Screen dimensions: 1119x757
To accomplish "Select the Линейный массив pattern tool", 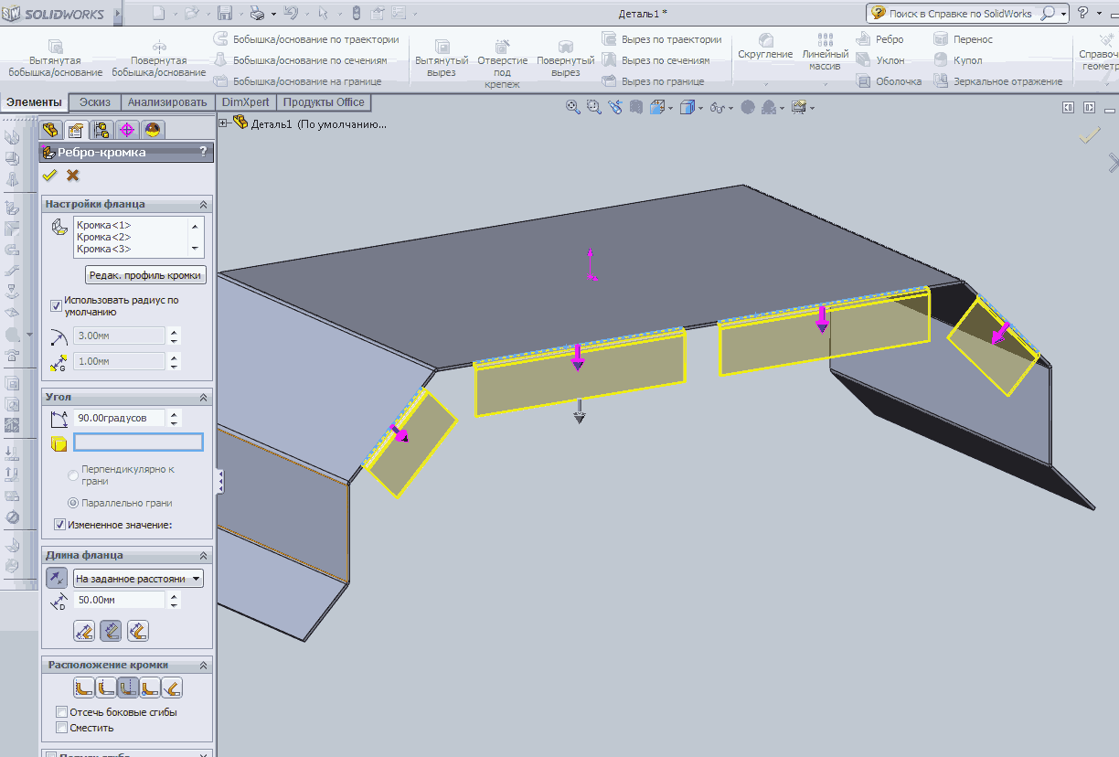I will click(x=826, y=52).
